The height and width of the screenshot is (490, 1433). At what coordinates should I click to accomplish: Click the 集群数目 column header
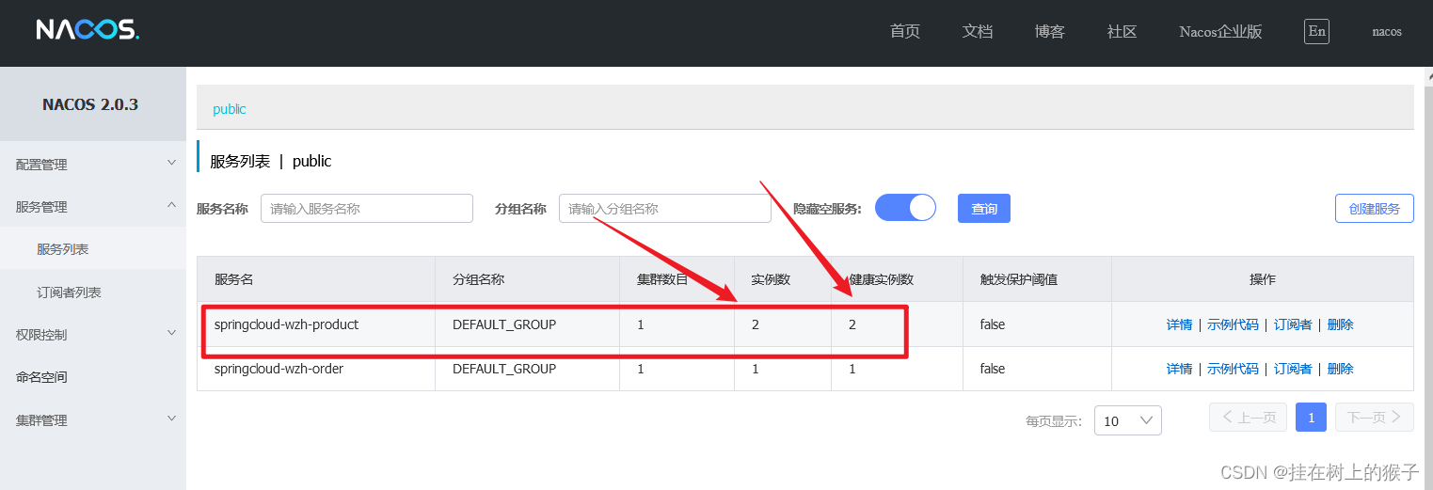[x=662, y=279]
